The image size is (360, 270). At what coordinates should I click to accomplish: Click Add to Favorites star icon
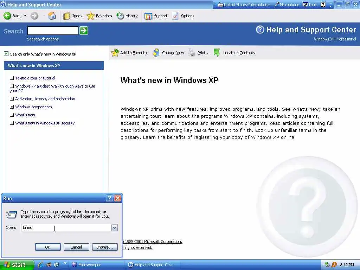pos(115,53)
